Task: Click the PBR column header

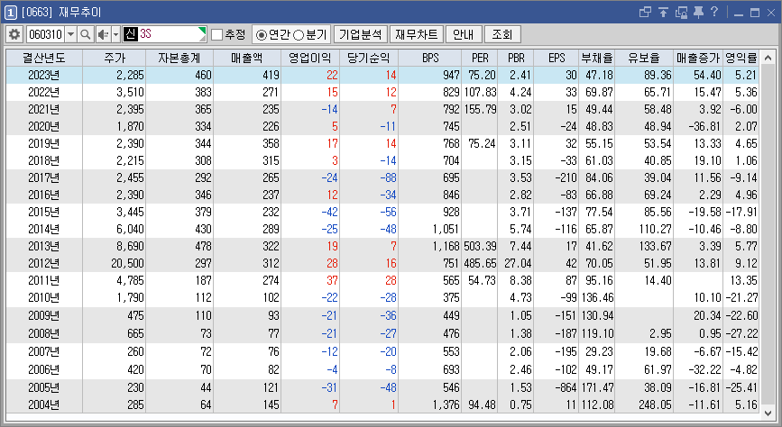Action: (516, 58)
